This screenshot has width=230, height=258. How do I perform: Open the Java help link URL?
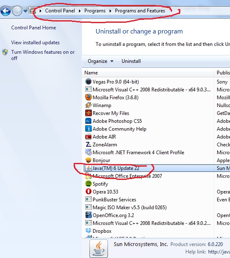click(x=219, y=252)
